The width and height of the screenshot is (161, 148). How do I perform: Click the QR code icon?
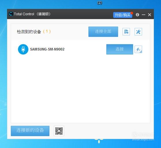59,131
